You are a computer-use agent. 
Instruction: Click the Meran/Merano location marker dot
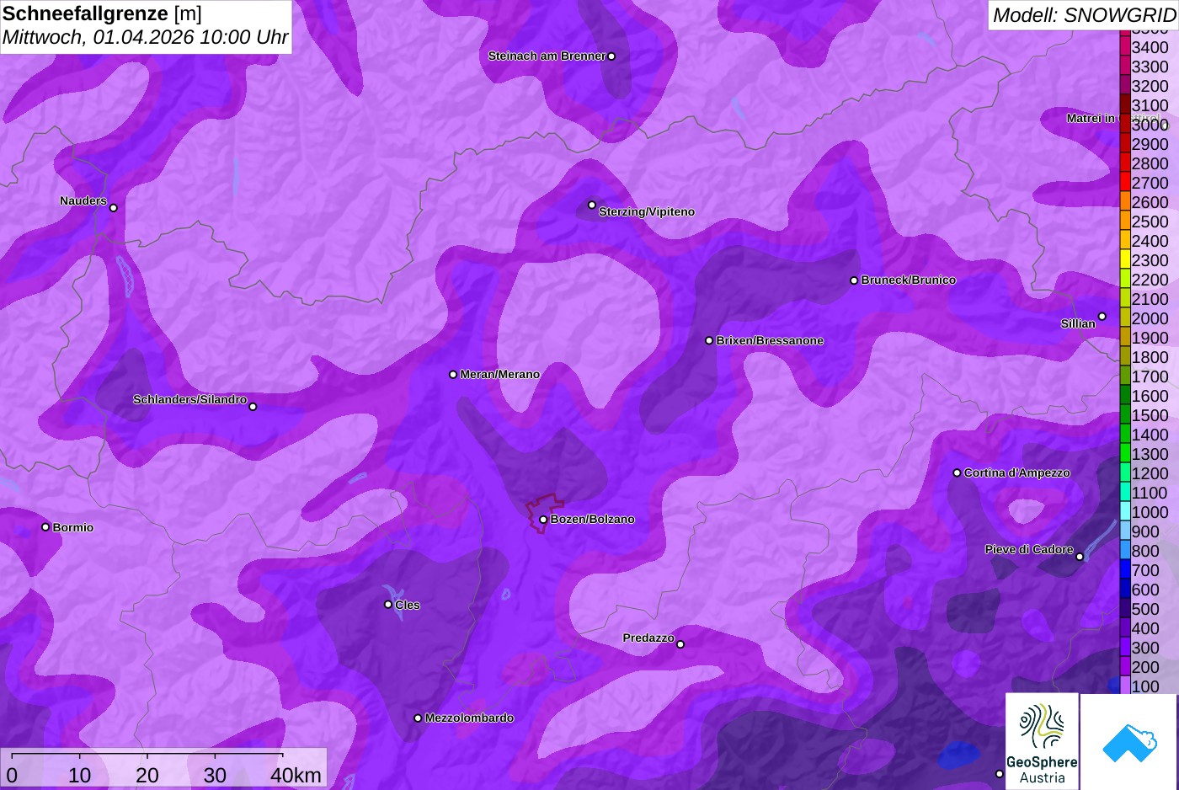click(453, 375)
